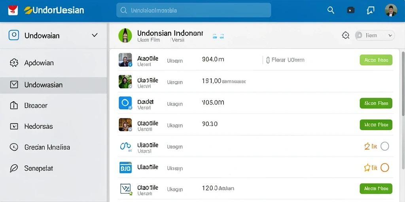Click thumbnail in the 90.30 row

point(125,125)
